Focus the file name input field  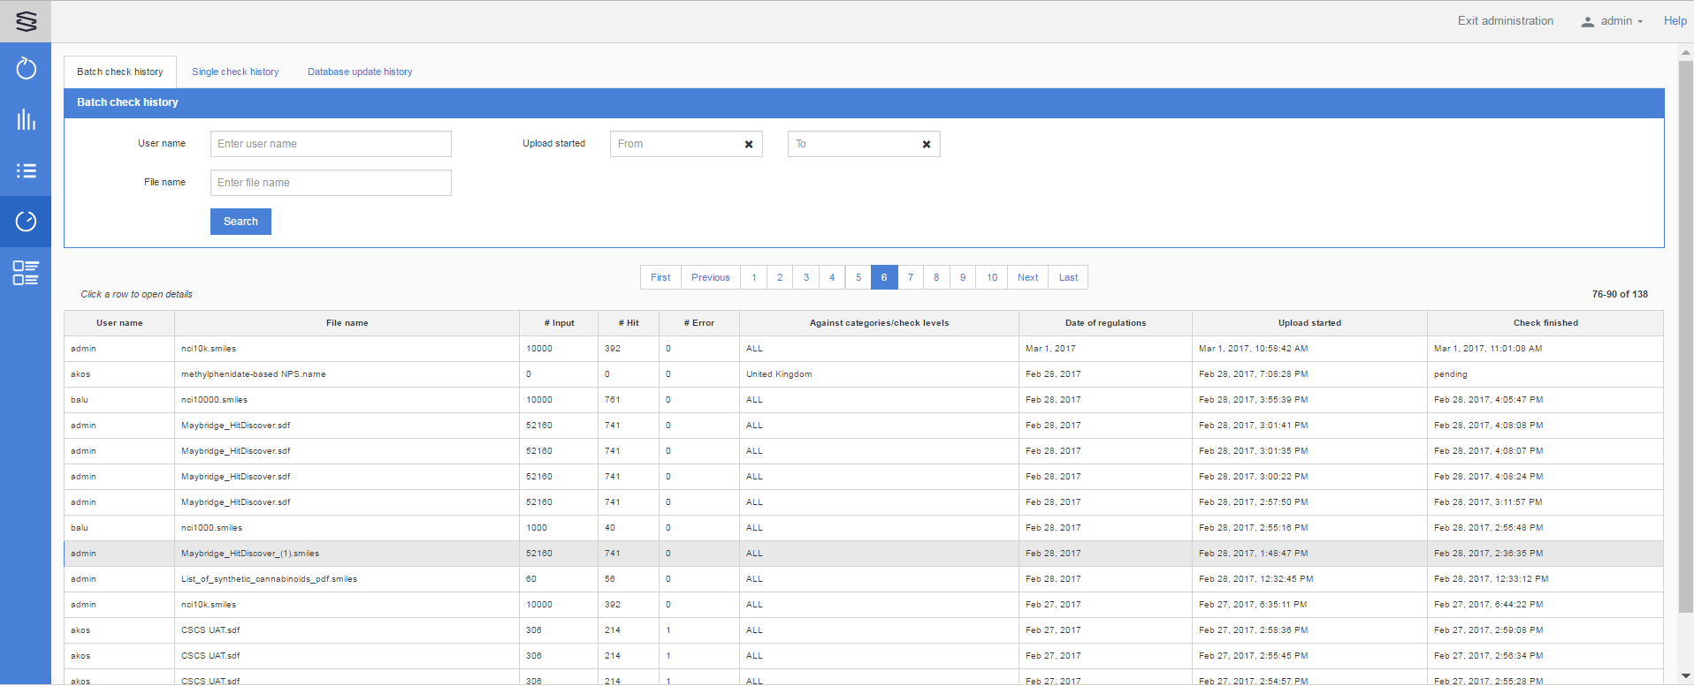331,183
